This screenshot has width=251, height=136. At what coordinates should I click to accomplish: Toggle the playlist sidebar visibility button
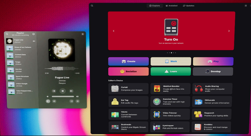(x=48, y=101)
